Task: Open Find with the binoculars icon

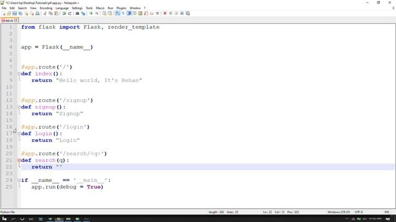Action: 77,14
